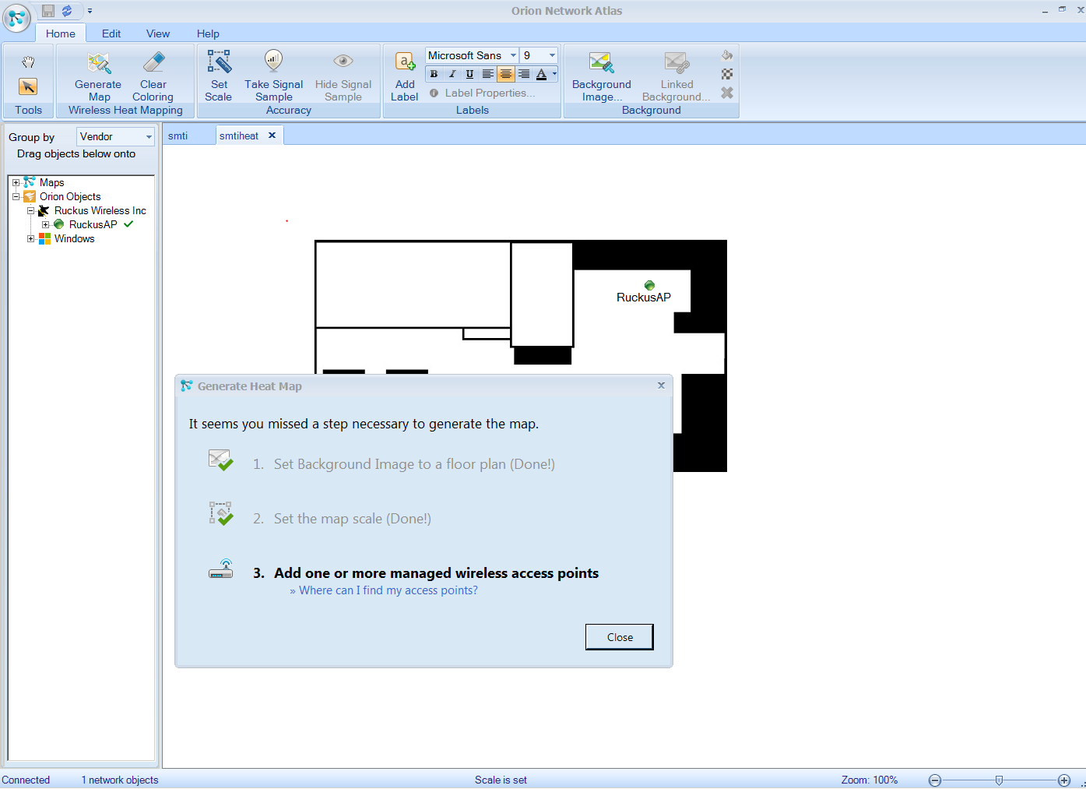Open the font color dropdown arrow
Screen dimensions: 1086x789
point(554,74)
